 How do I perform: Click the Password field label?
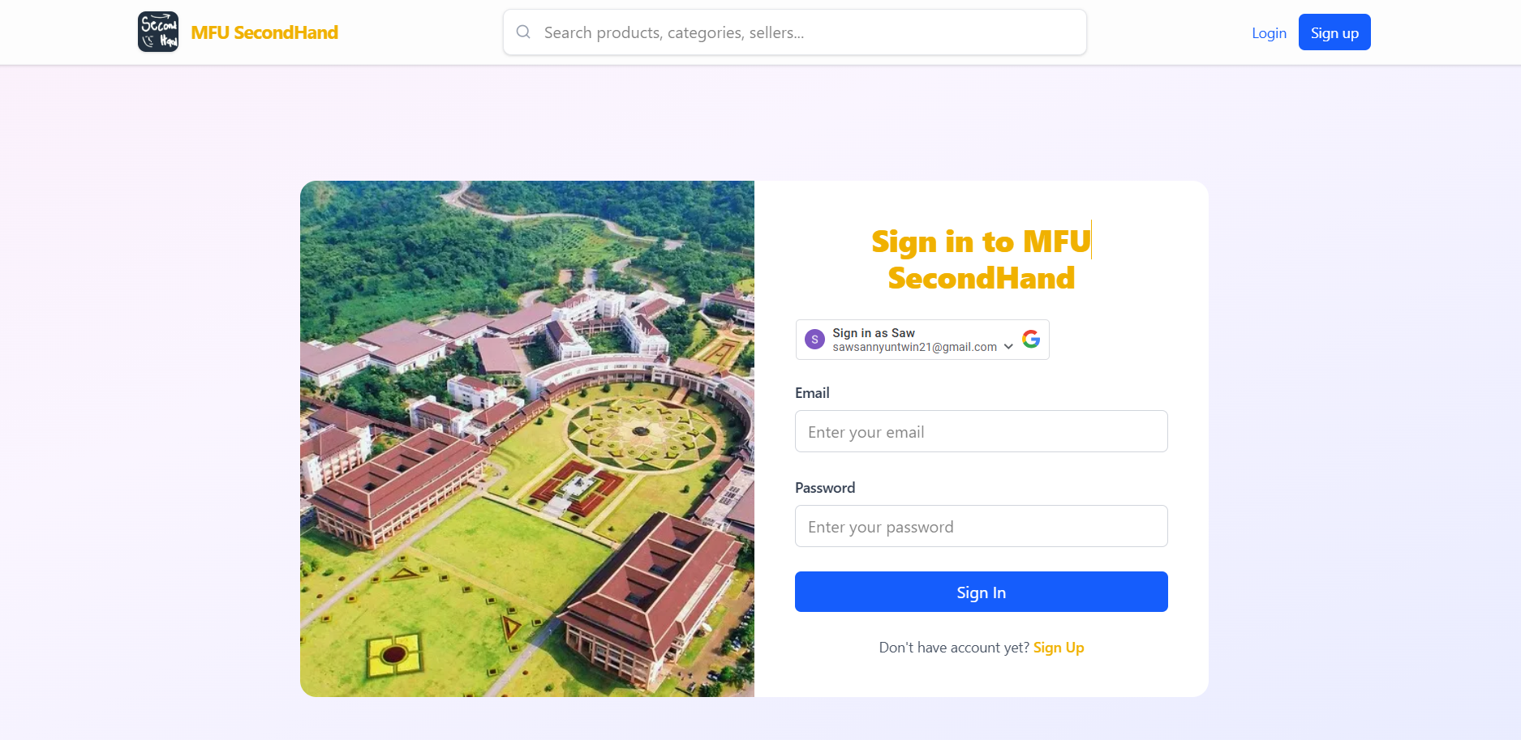pyautogui.click(x=825, y=488)
